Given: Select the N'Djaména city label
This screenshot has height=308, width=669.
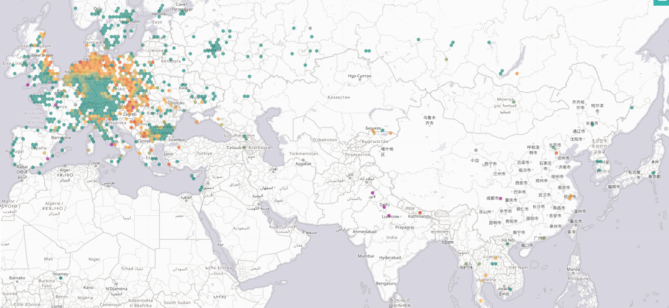Looking at the screenshot, I should [x=116, y=289].
